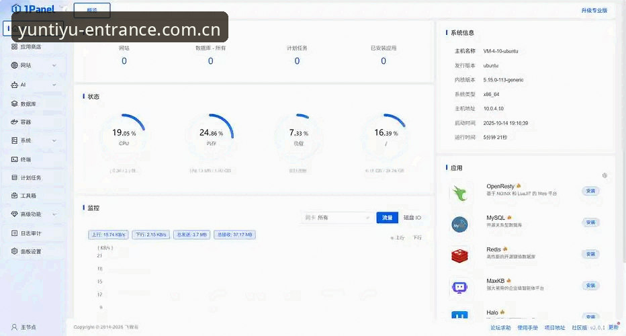Open the 终端 terminal icon

click(x=14, y=159)
